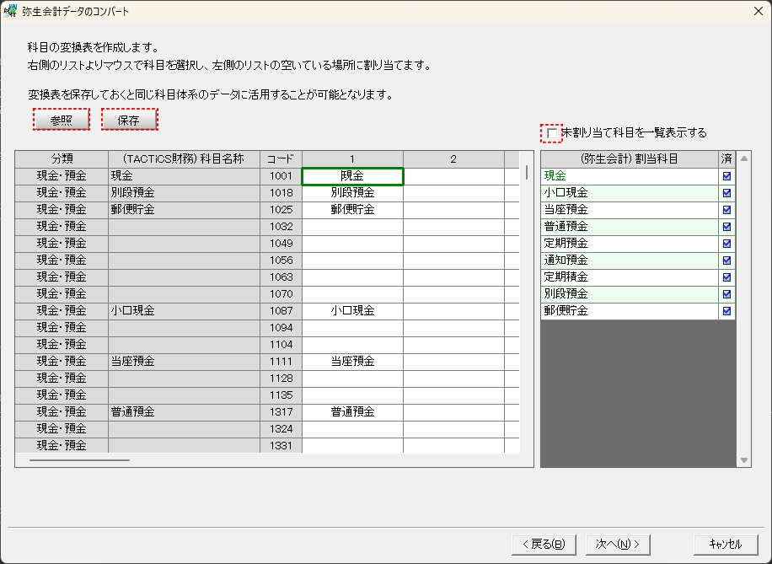Click the horizontal scrollbar of conversion table
Viewport: 772px width, 564px height.
coord(80,460)
